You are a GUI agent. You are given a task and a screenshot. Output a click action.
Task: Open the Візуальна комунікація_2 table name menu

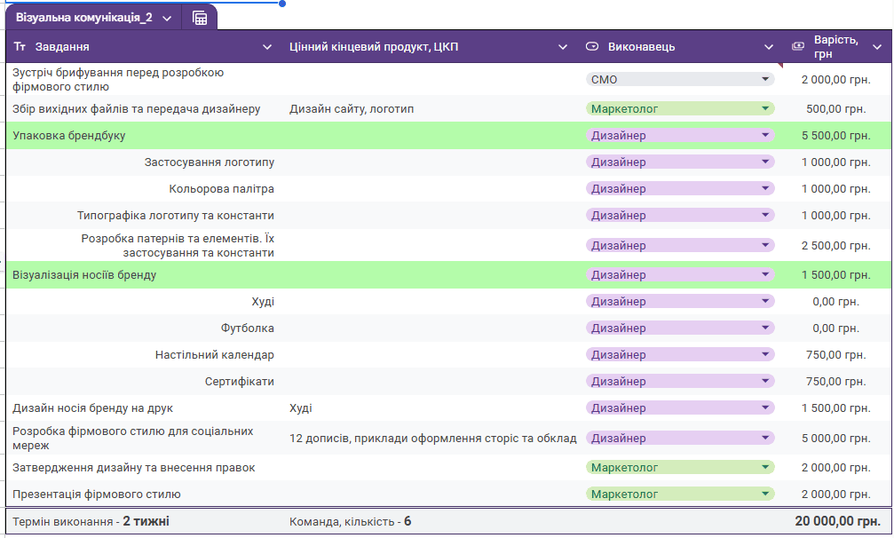(167, 19)
